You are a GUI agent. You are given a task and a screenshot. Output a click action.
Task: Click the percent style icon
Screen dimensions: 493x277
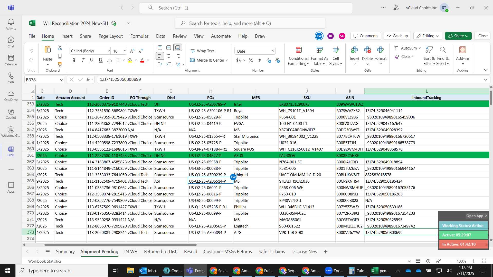pos(251,60)
